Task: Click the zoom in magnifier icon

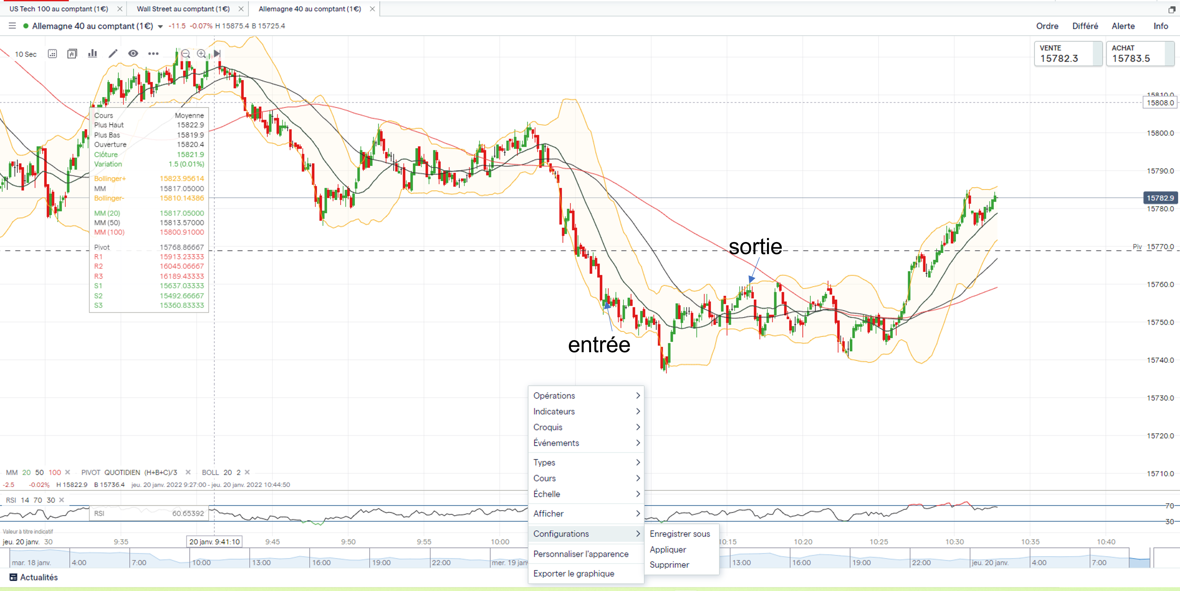Action: click(x=201, y=54)
